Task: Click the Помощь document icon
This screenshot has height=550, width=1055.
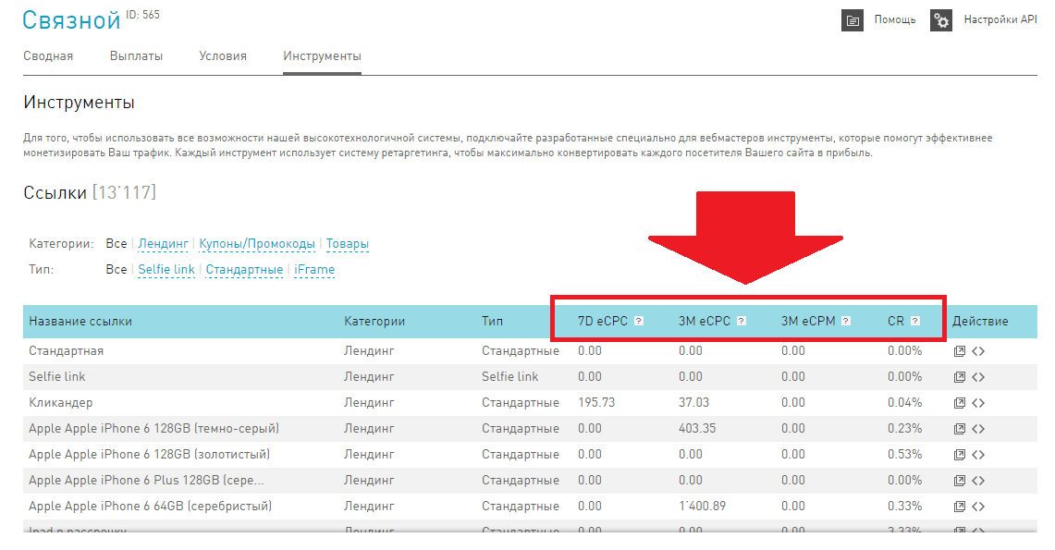Action: (852, 20)
